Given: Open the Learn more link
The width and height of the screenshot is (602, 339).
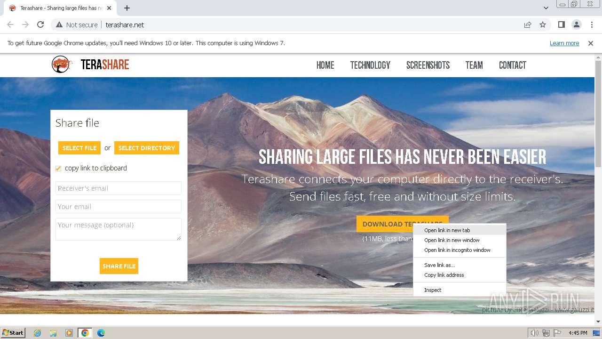Looking at the screenshot, I should coord(564,43).
